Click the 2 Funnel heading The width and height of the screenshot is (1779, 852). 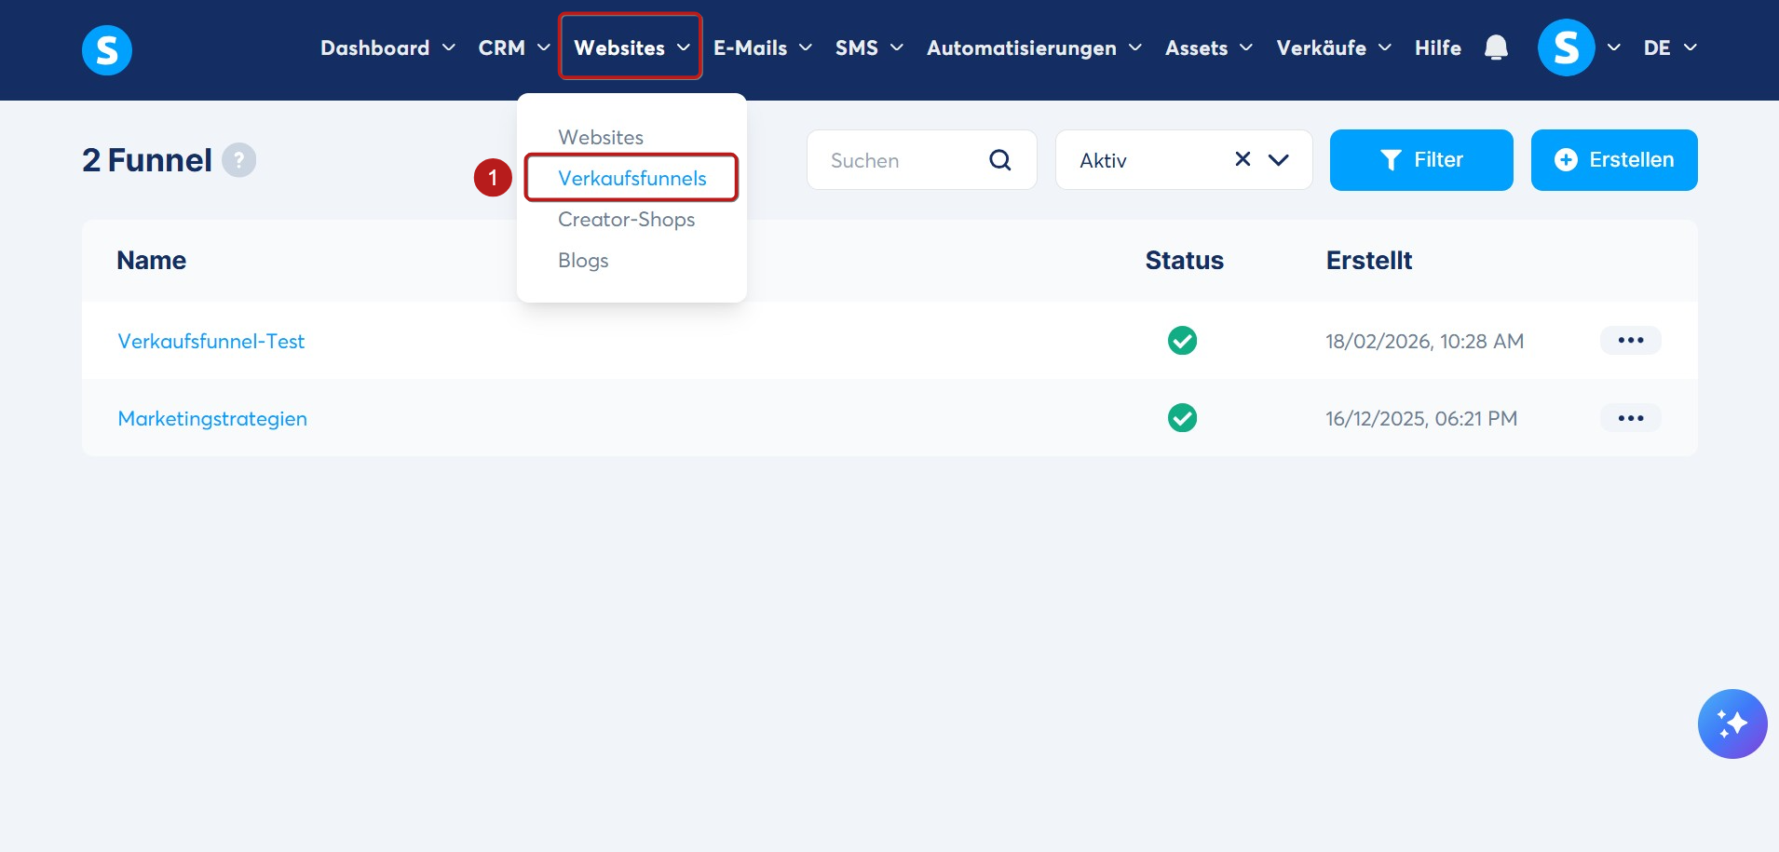[147, 160]
